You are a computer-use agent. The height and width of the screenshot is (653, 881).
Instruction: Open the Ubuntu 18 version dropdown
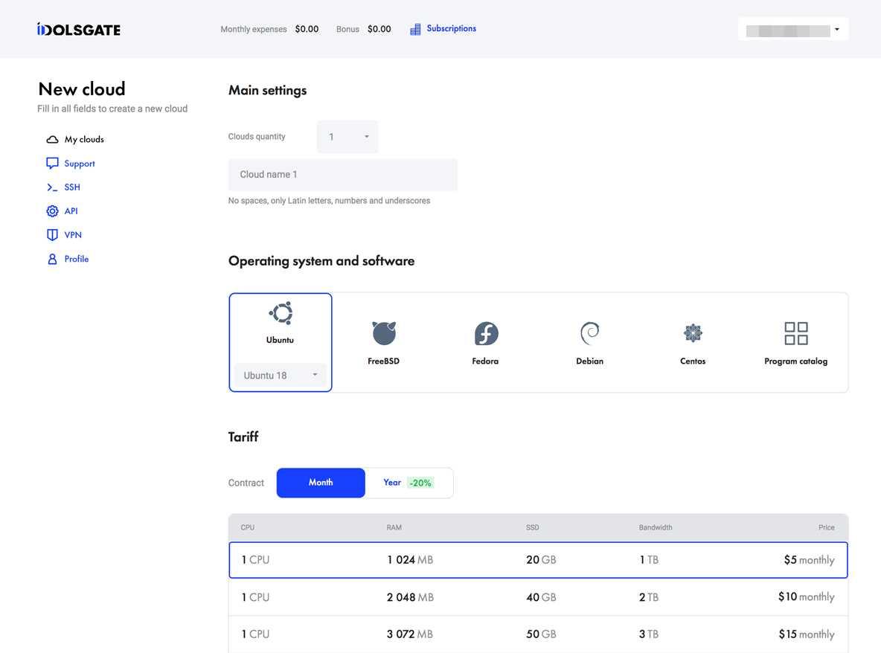pyautogui.click(x=281, y=375)
